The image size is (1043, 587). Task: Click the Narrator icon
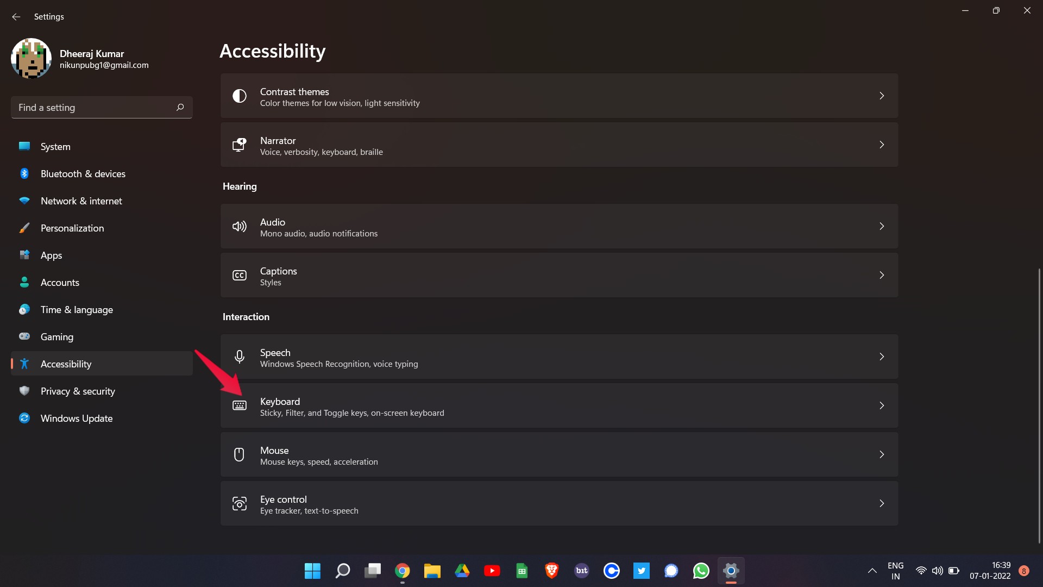click(x=240, y=145)
